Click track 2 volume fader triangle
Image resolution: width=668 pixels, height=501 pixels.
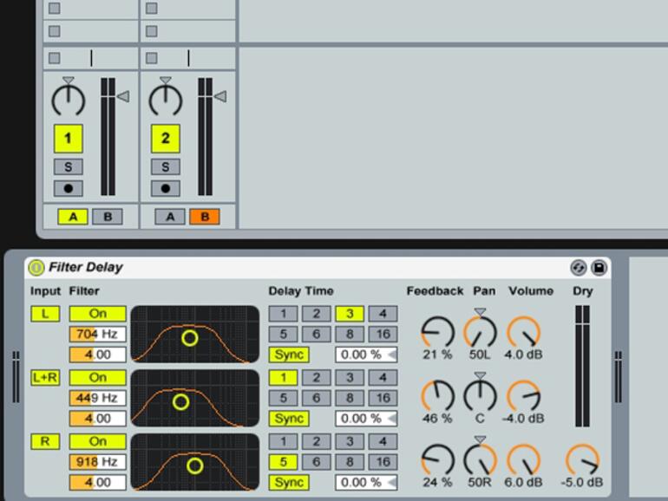pyautogui.click(x=220, y=96)
